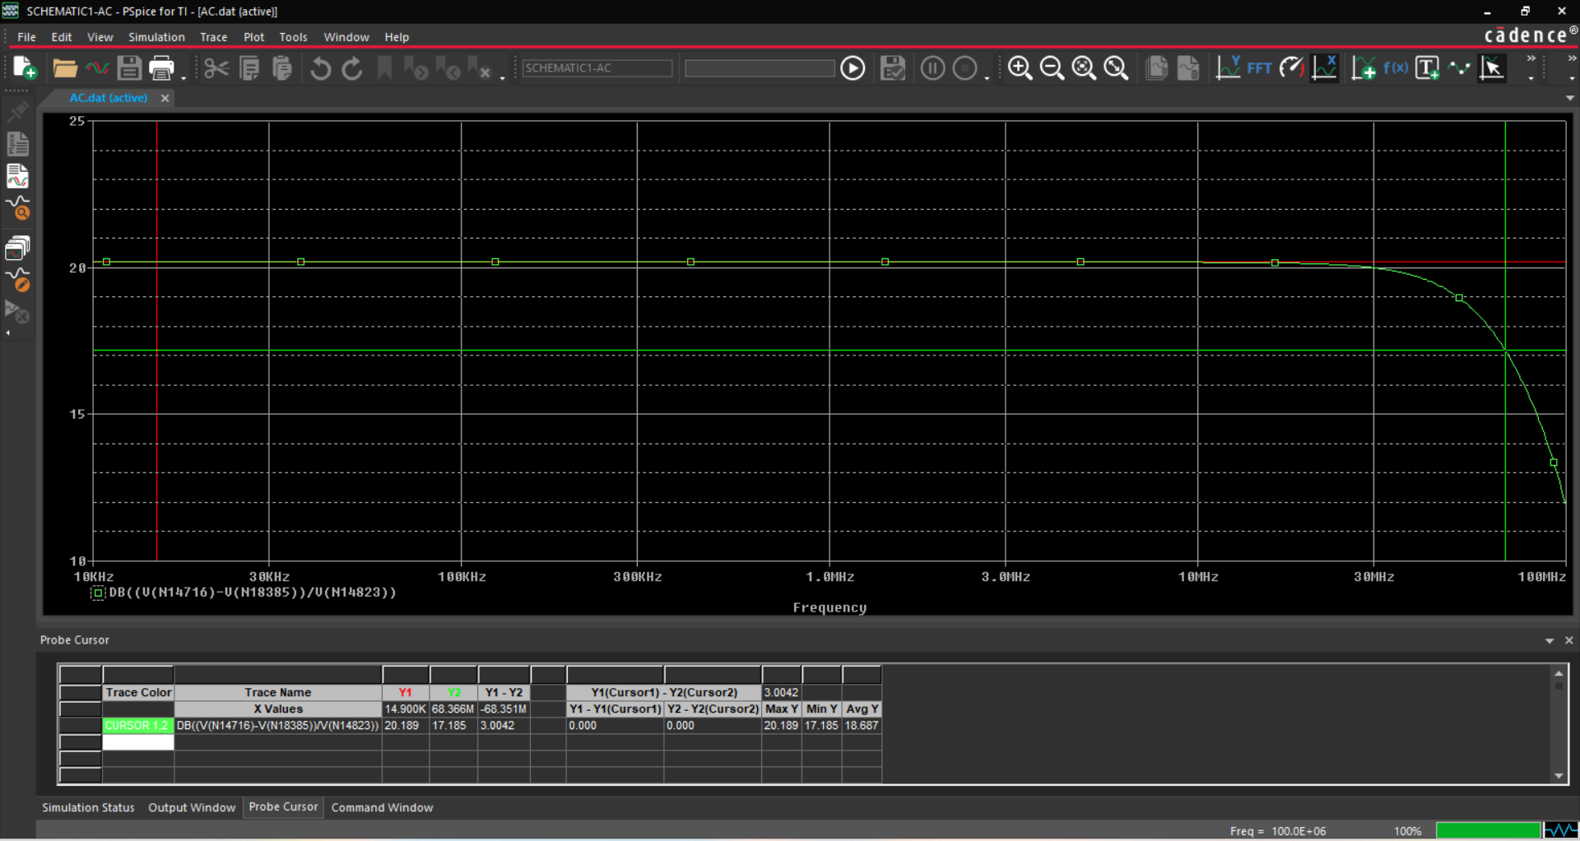This screenshot has height=841, width=1580.
Task: Select the Zoom Fit tool
Action: 1116,68
